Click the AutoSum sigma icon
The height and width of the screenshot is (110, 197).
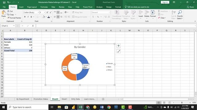[x=159, y=11]
